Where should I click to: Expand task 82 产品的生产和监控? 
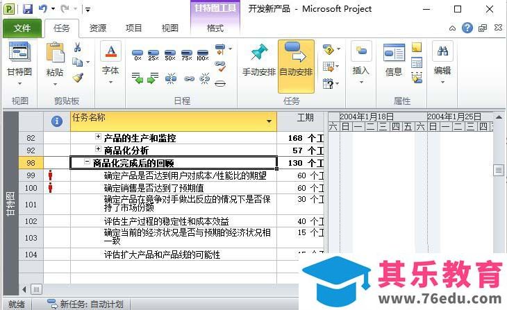(98, 137)
